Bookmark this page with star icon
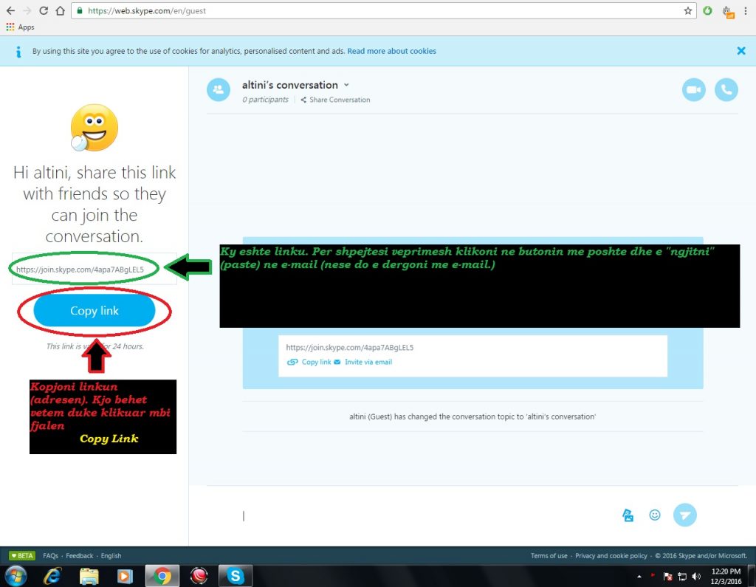756x587 pixels. pyautogui.click(x=688, y=10)
